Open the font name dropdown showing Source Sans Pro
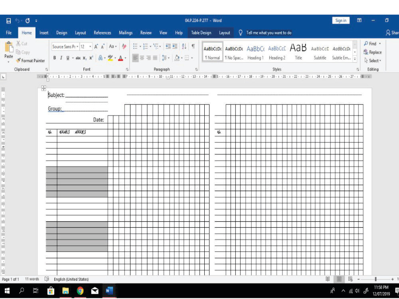399x299 pixels. point(77,47)
